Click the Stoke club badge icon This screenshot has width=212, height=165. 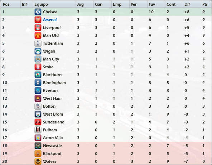coord(38,67)
